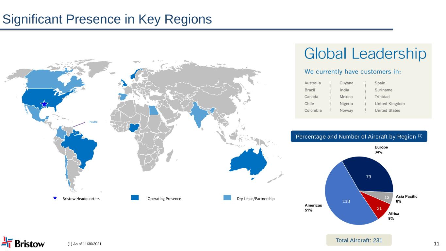Image resolution: width=446 pixels, height=251 pixels.
Task: Select the Europe 34% chart label
Action: coord(381,150)
